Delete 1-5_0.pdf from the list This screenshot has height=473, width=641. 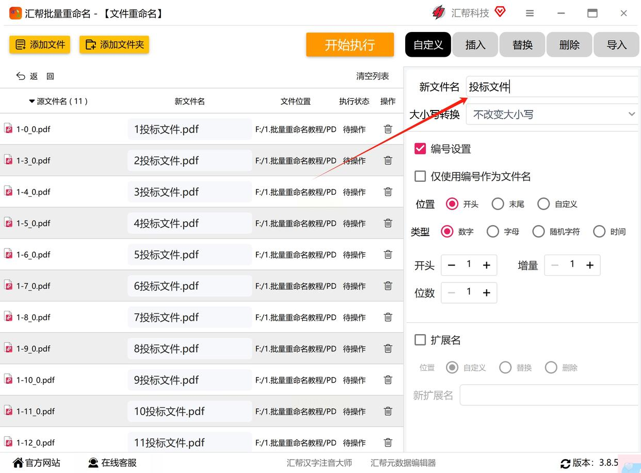(388, 223)
